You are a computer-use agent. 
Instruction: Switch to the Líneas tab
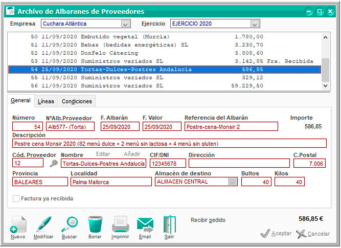[46, 101]
